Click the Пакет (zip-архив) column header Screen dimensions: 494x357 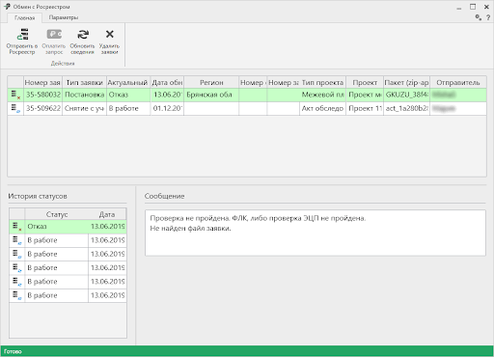[406, 83]
